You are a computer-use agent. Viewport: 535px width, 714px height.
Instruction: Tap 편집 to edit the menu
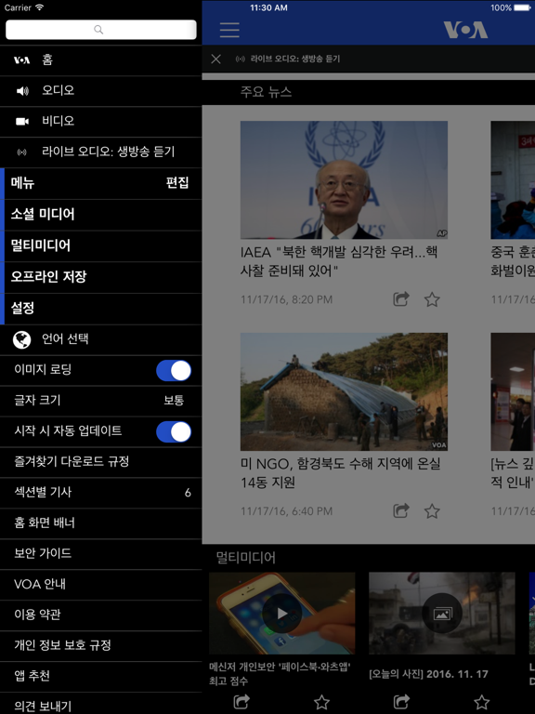click(x=177, y=183)
